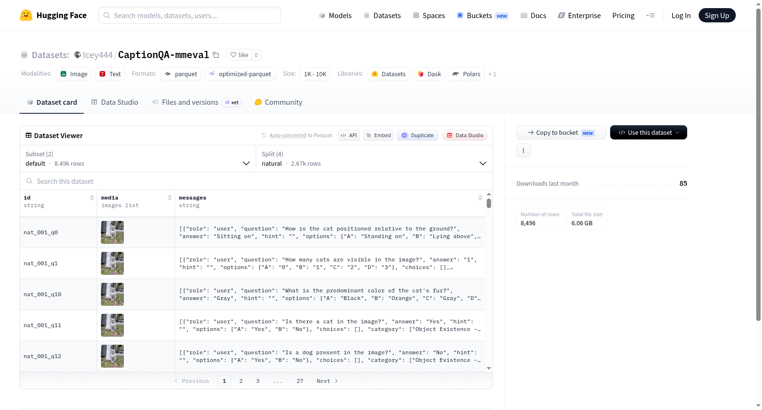Open the API panel
The image size is (762, 410).
tap(349, 135)
